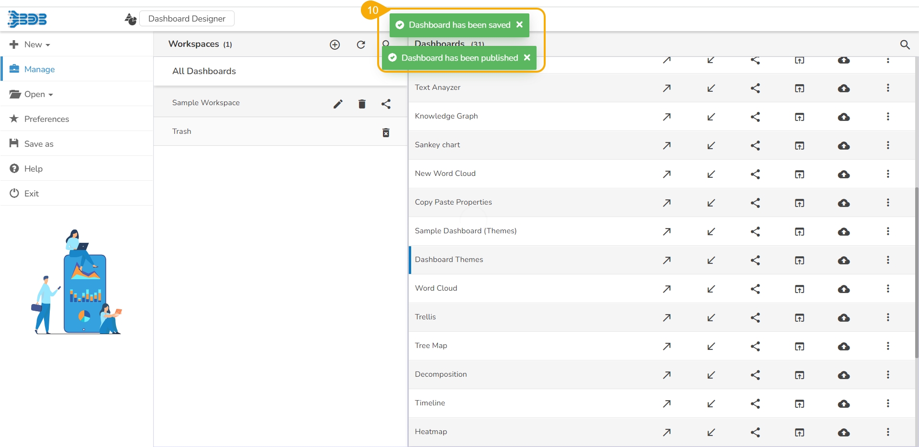Publish the Knowledge Graph dashboard cloud icon

[x=844, y=117]
